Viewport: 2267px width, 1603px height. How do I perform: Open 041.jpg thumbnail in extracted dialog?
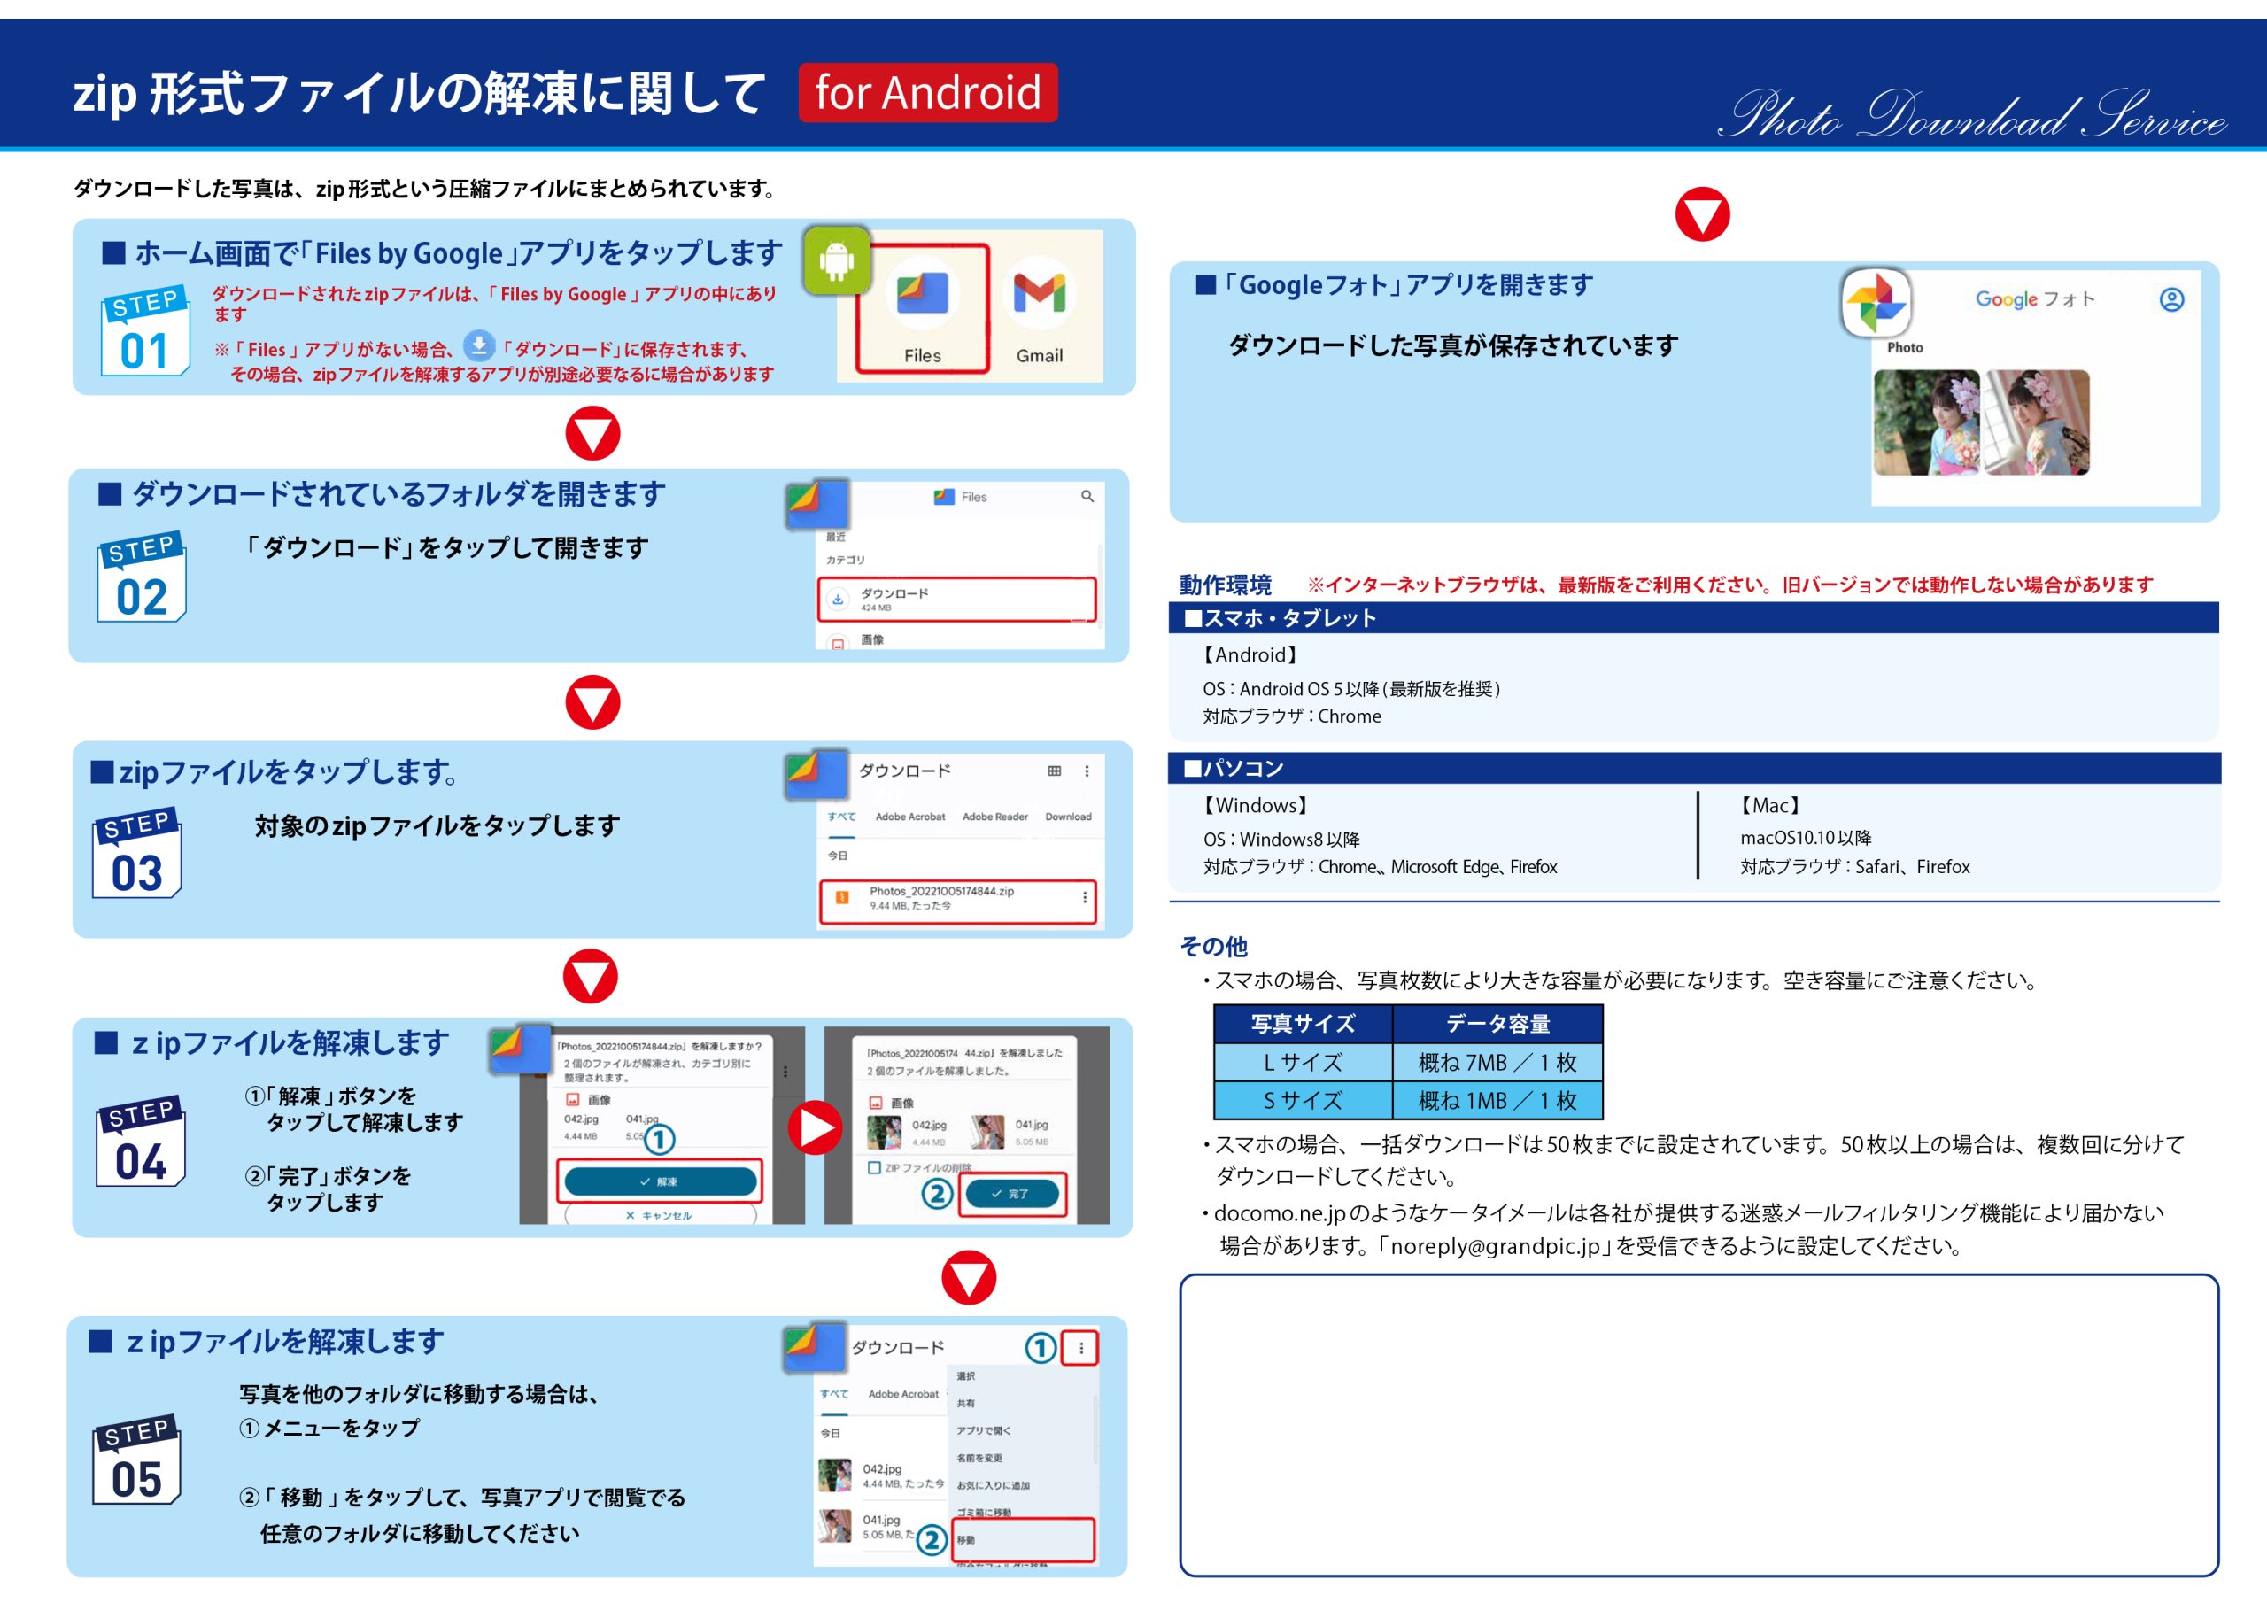pyautogui.click(x=987, y=1132)
